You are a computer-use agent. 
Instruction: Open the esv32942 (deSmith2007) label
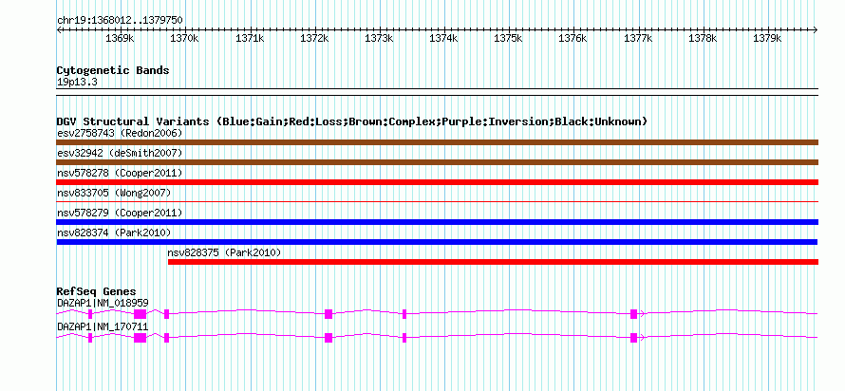tap(120, 153)
